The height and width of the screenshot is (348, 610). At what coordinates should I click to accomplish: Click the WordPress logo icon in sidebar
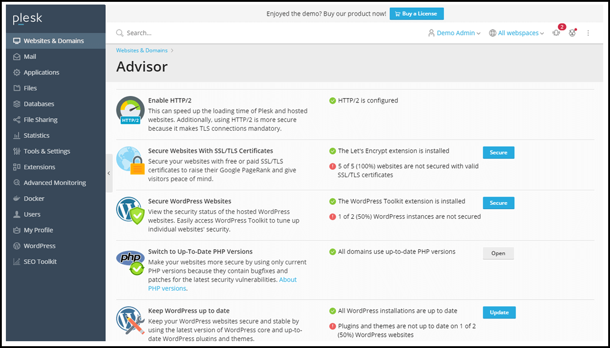point(17,246)
